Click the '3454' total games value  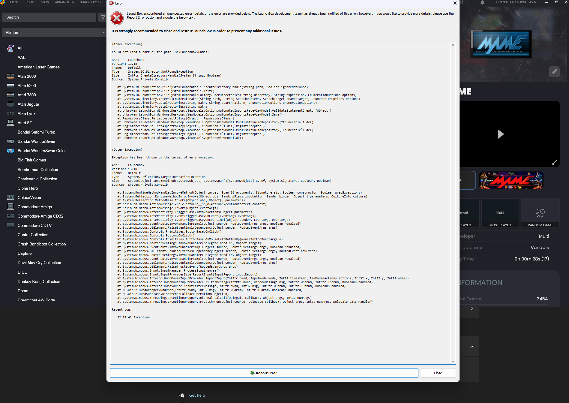pos(542,299)
